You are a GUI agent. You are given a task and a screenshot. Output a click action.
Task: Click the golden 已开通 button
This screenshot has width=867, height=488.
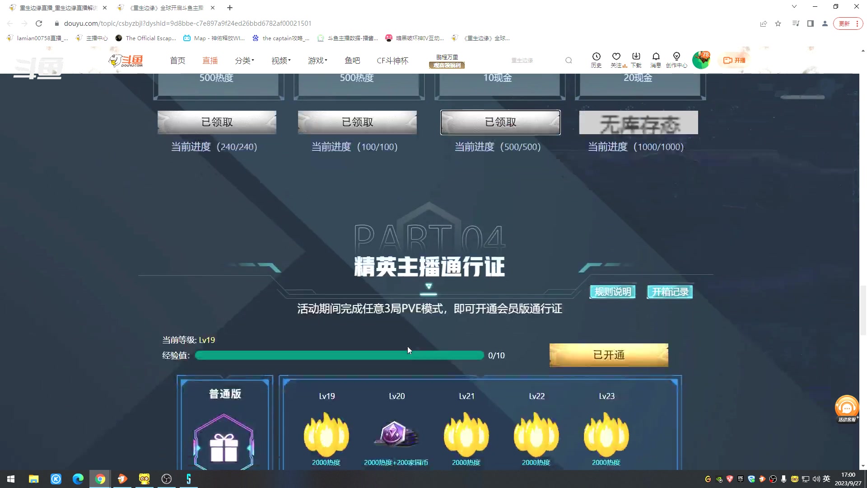[x=609, y=355]
